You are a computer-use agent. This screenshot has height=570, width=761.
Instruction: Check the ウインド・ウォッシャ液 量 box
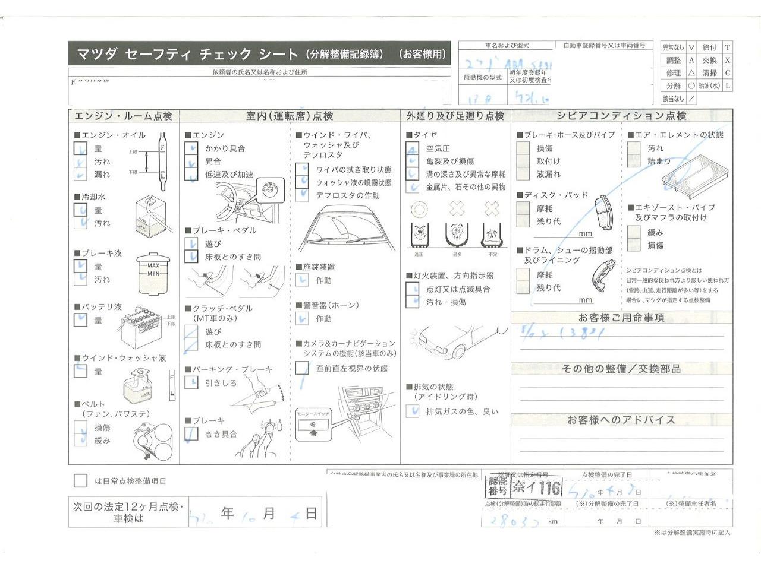coord(81,372)
